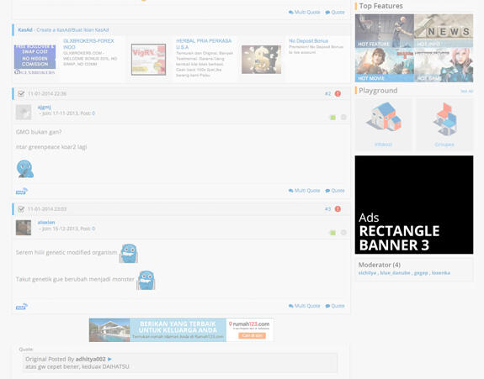
Task: Open the avatar of the post #3 author
Action: pyautogui.click(x=24, y=228)
